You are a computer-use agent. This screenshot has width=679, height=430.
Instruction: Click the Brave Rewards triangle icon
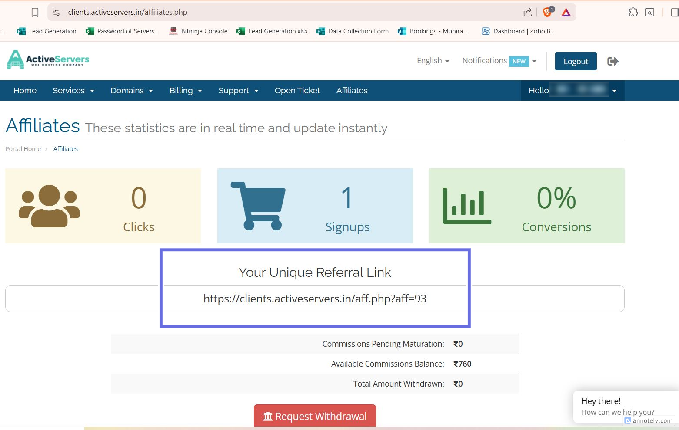[x=566, y=13]
